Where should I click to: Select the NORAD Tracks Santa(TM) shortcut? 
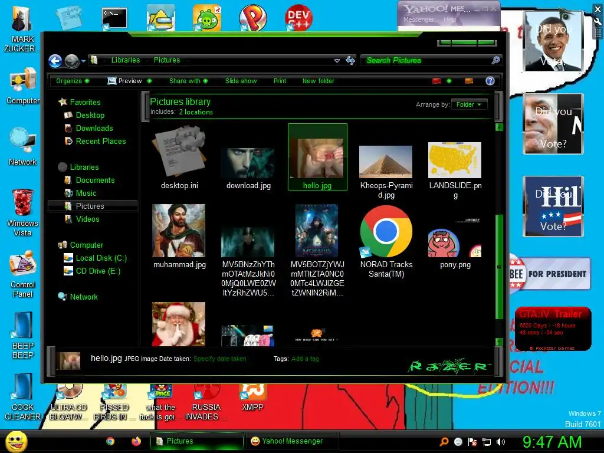pos(386,241)
